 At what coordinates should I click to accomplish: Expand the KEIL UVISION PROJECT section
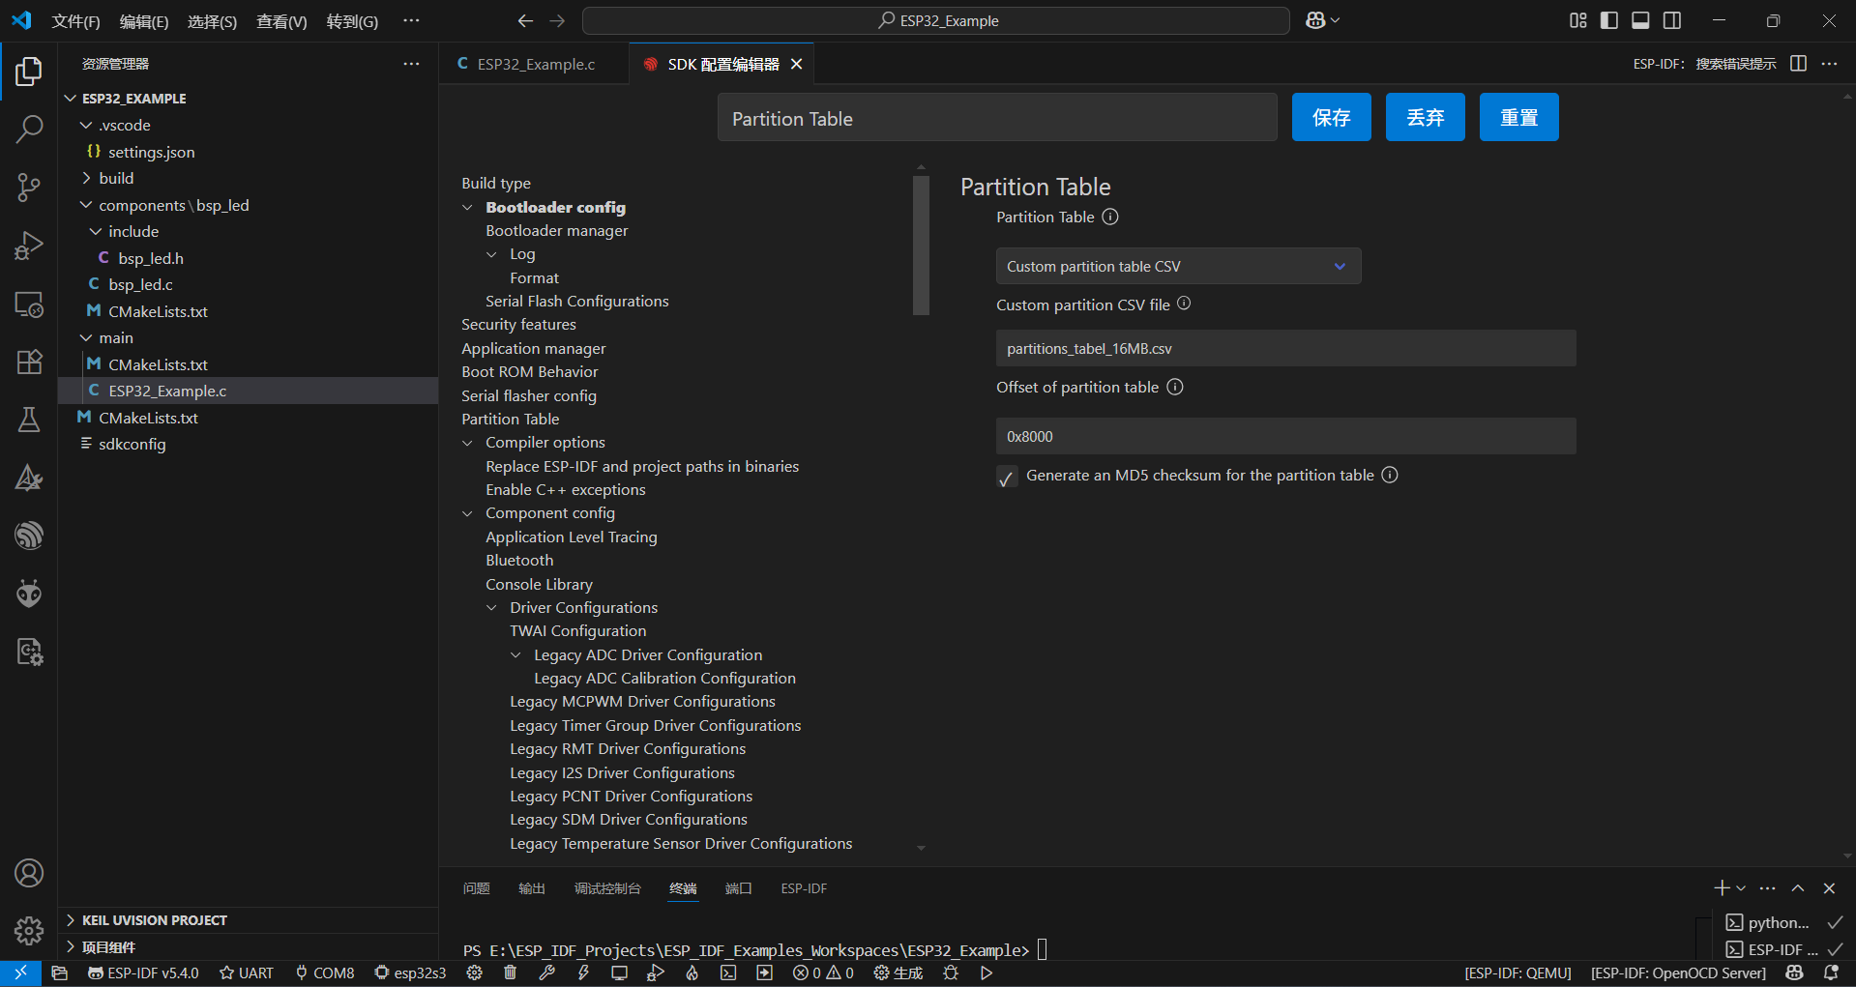click(x=154, y=920)
